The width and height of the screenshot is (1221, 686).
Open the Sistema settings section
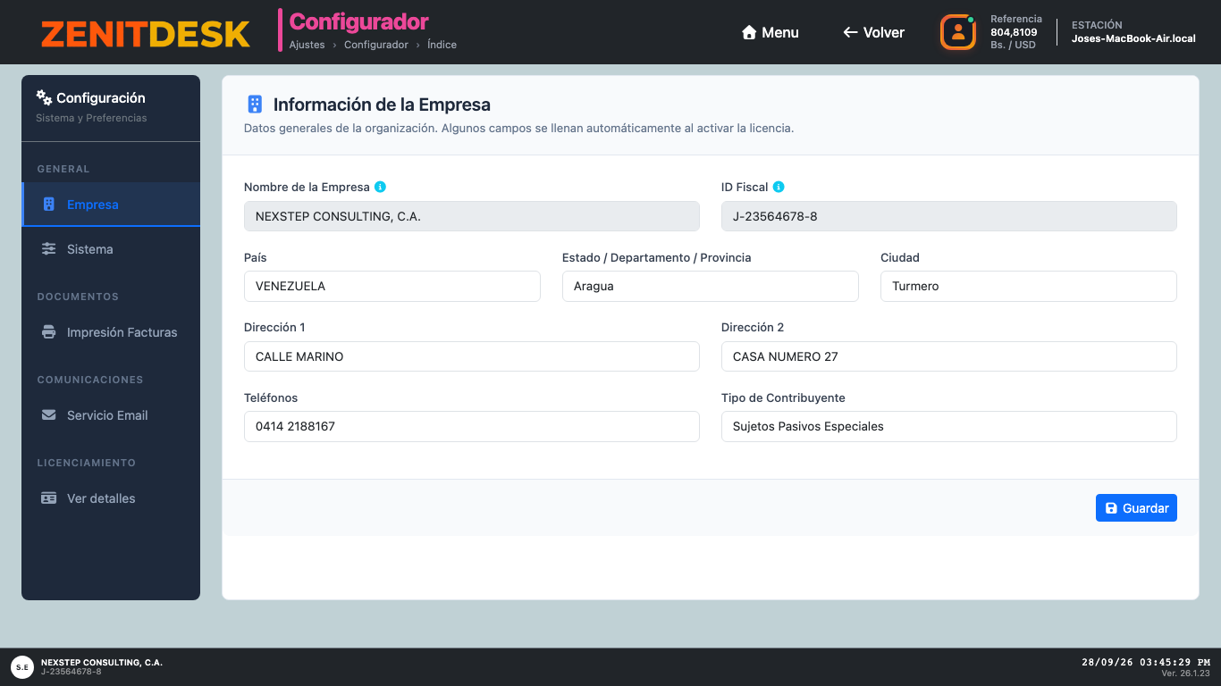111,249
